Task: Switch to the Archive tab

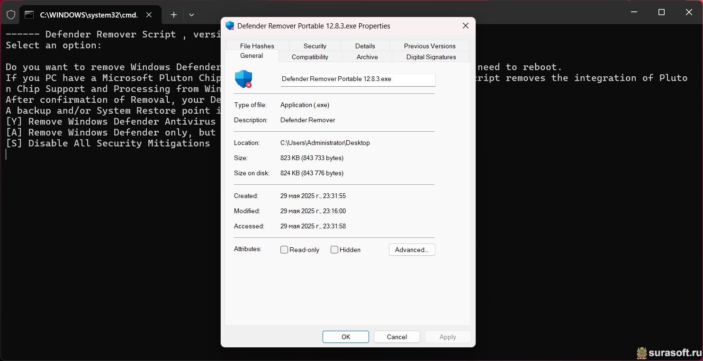Action: (367, 57)
